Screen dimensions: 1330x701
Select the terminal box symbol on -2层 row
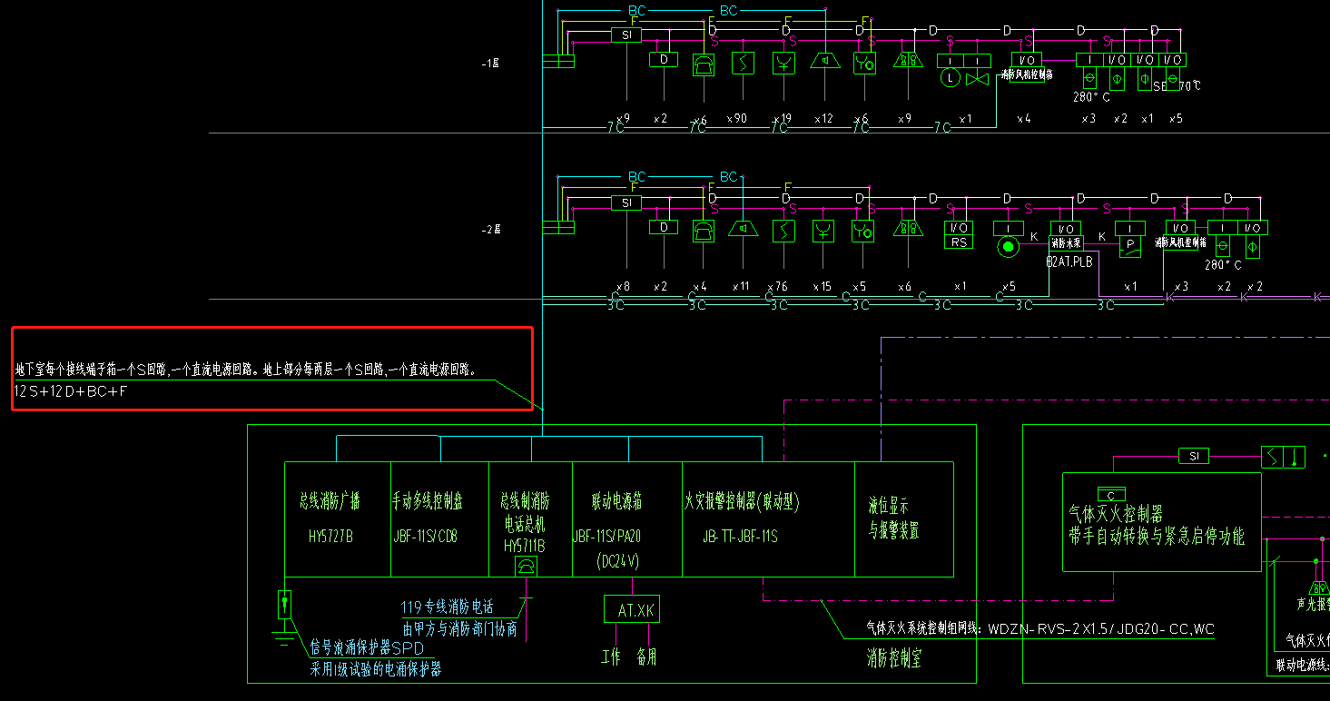pos(558,227)
